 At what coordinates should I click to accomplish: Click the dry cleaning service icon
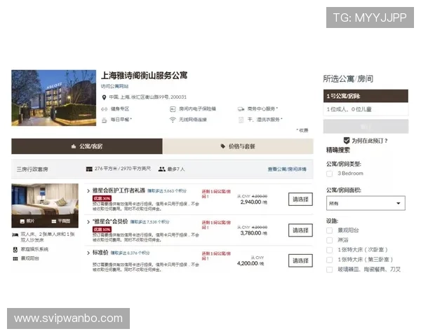[241, 120]
